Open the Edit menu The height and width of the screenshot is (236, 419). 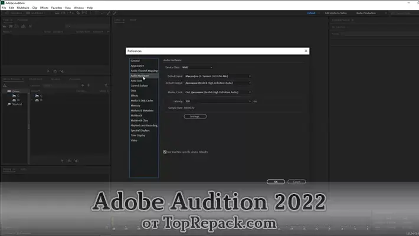tap(11, 8)
